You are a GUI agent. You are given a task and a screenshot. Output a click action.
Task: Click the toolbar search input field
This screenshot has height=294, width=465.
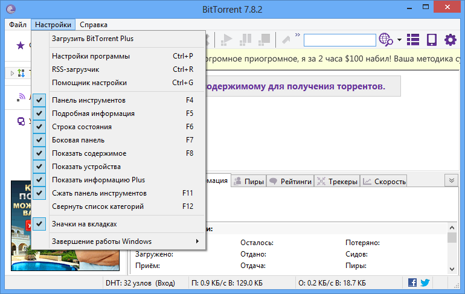pos(339,40)
